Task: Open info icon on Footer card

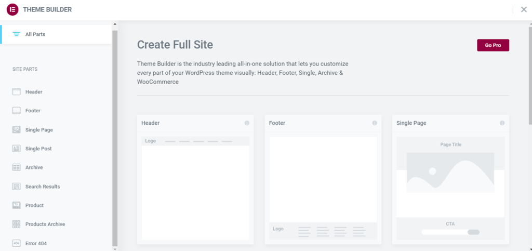Action: coord(375,123)
